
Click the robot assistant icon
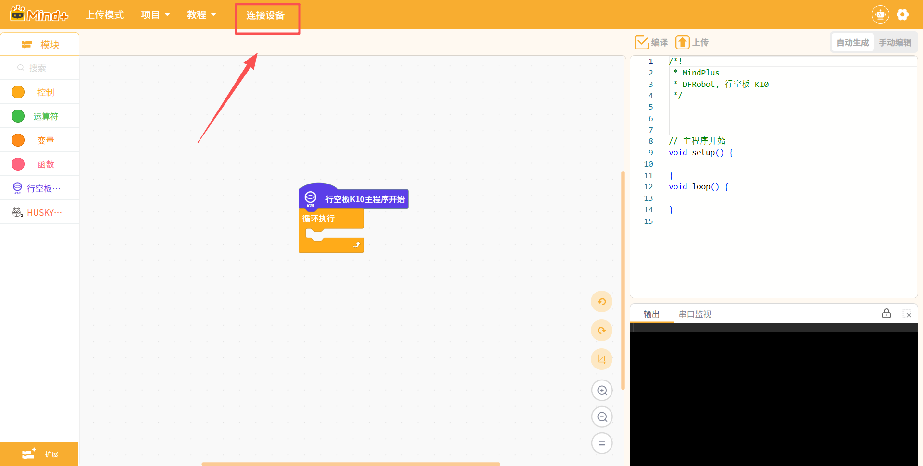pos(880,15)
